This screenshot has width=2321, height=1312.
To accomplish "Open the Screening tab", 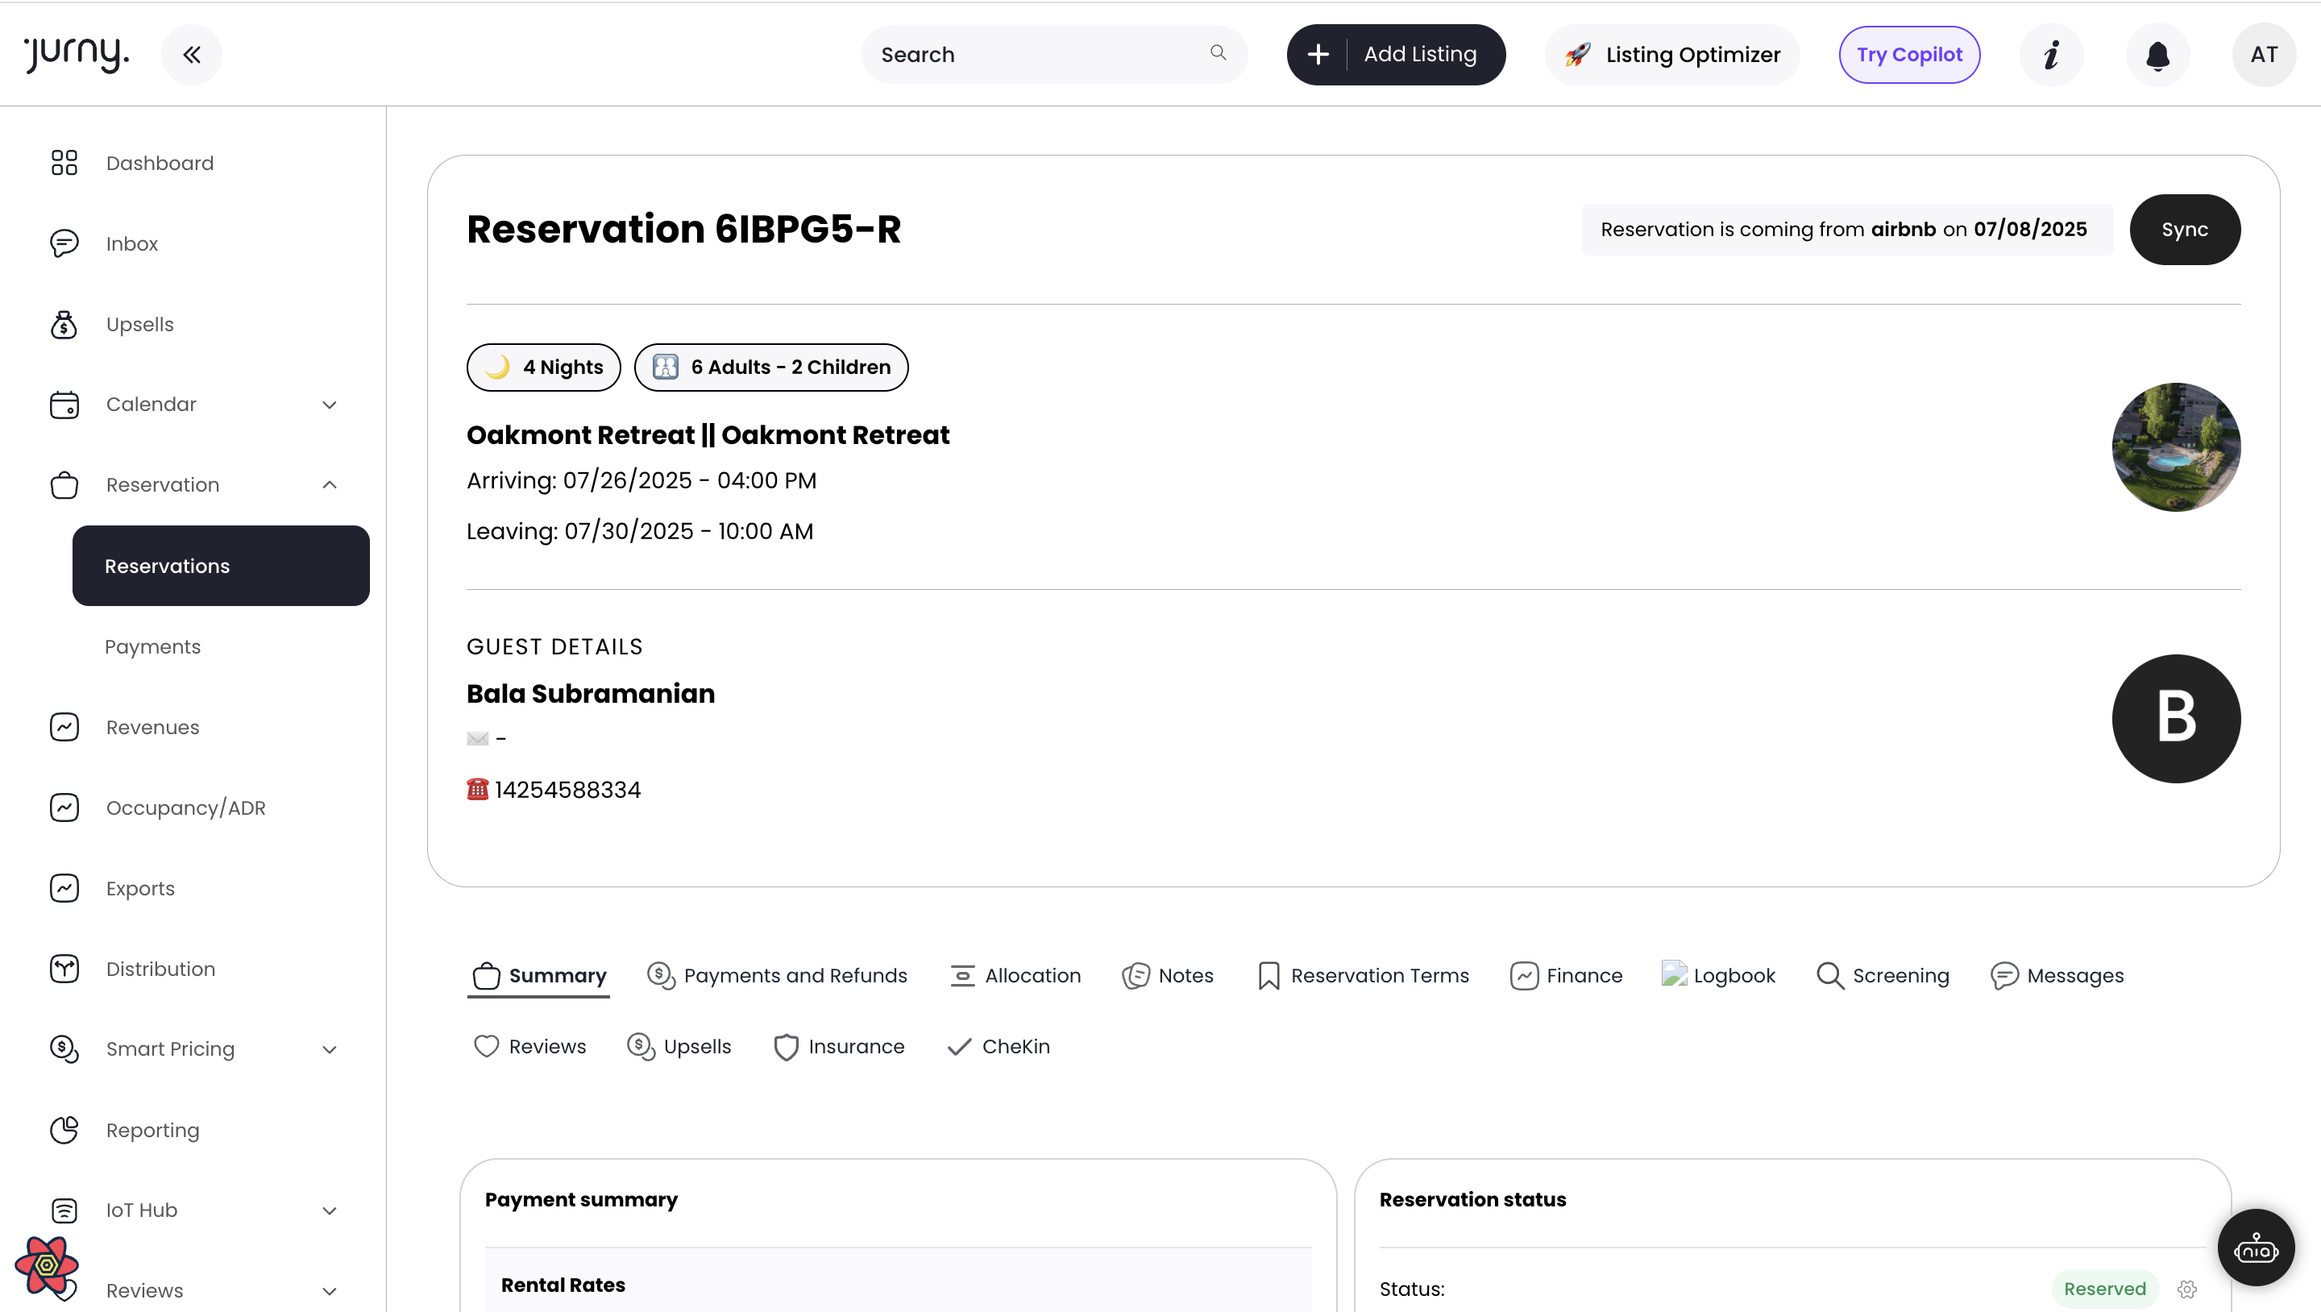I will 1883,975.
